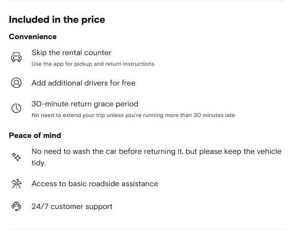Click the clock icon for return grace period

16,108
